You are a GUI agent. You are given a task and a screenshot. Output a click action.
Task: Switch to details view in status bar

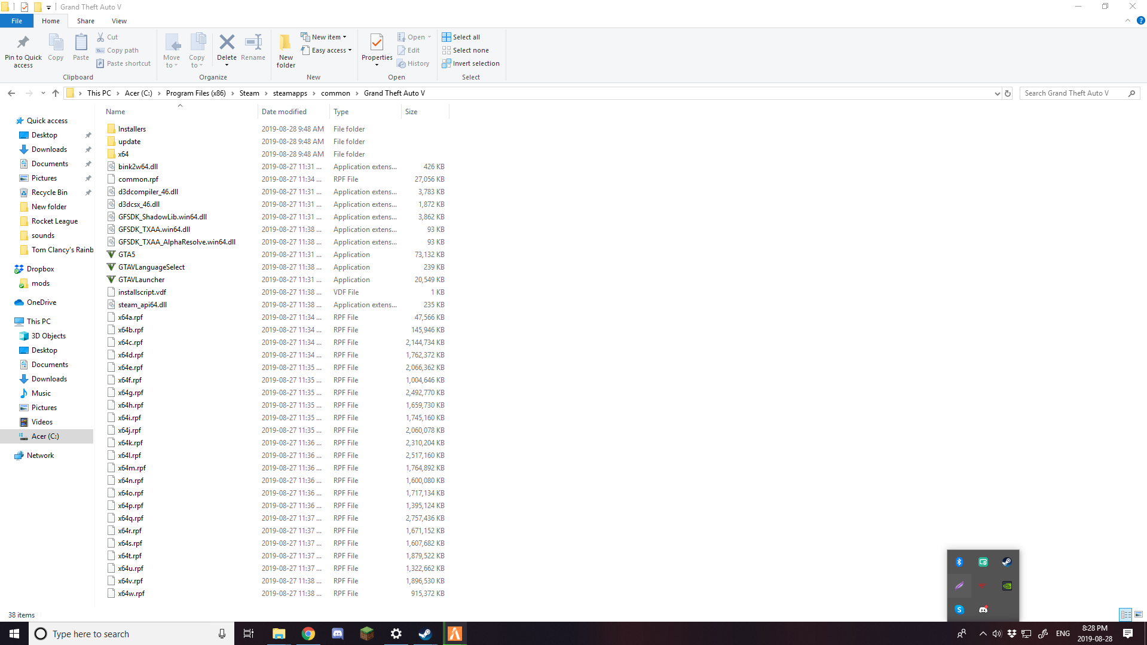(1126, 615)
